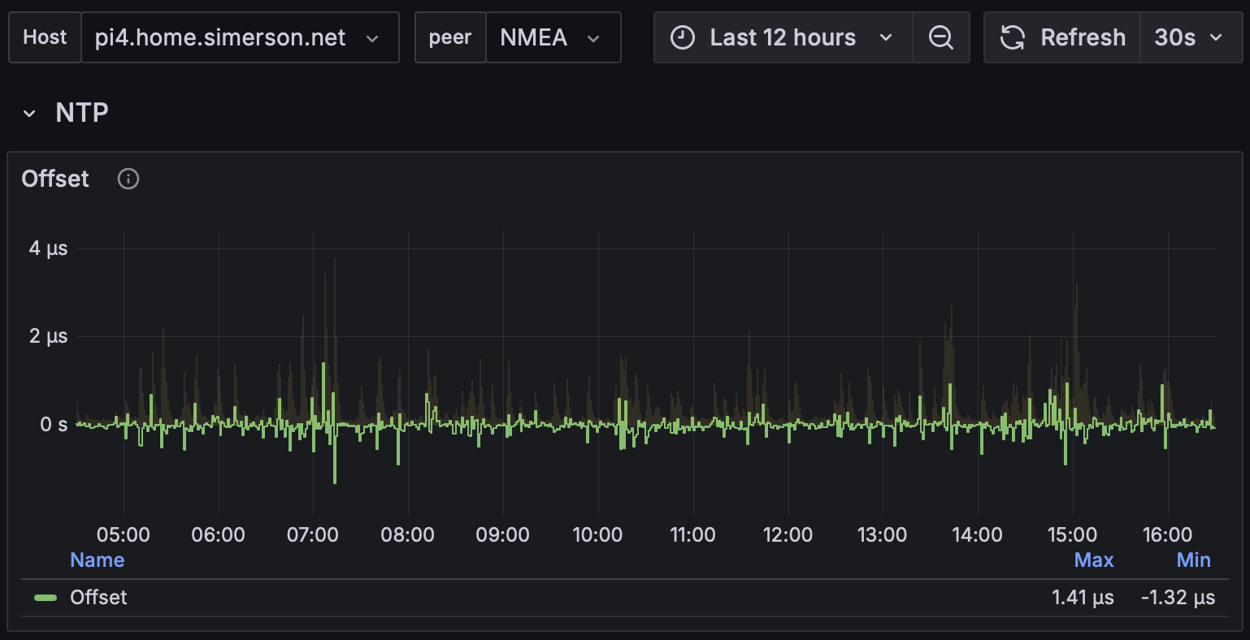Click the green Offset series color swatch
Viewport: 1250px width, 640px height.
point(46,598)
